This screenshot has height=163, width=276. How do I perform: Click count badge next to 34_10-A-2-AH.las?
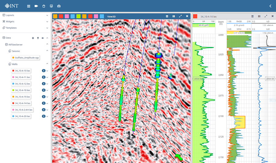point(44,110)
